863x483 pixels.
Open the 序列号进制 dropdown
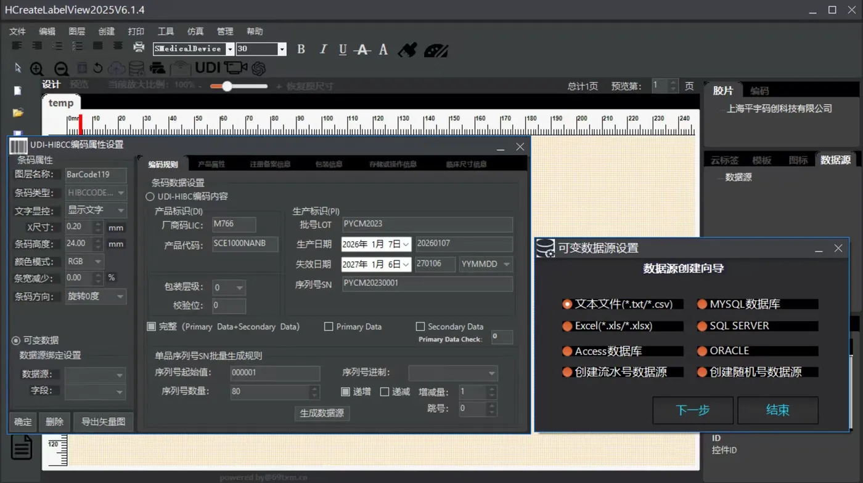pos(453,373)
